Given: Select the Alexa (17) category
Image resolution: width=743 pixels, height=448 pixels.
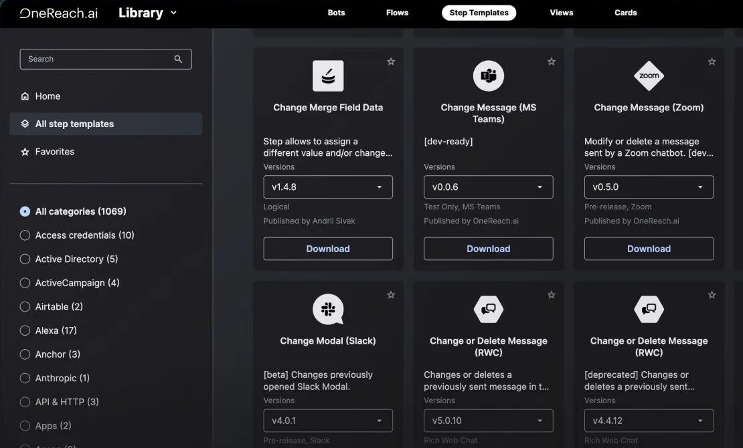Looking at the screenshot, I should [x=25, y=330].
